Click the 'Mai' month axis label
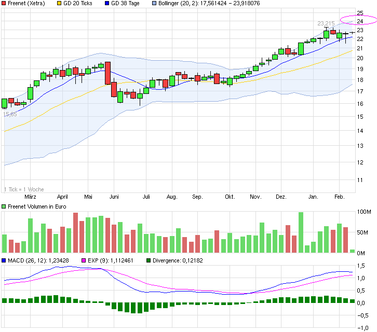The width and height of the screenshot is (377, 332). click(88, 197)
